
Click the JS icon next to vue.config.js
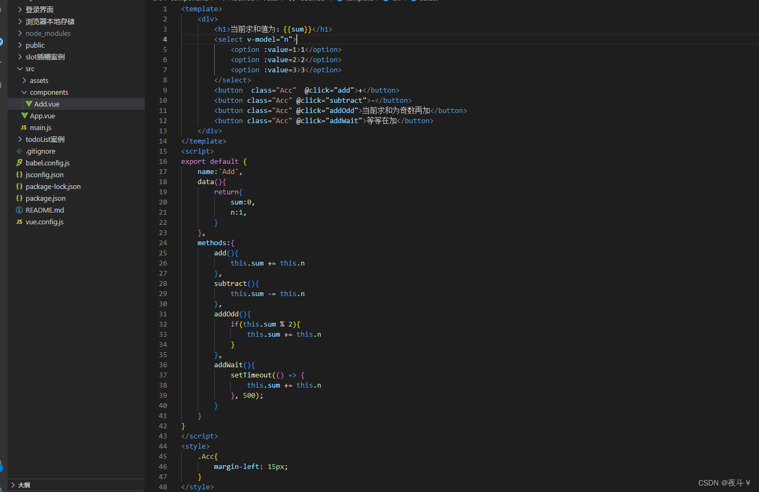[x=19, y=222]
